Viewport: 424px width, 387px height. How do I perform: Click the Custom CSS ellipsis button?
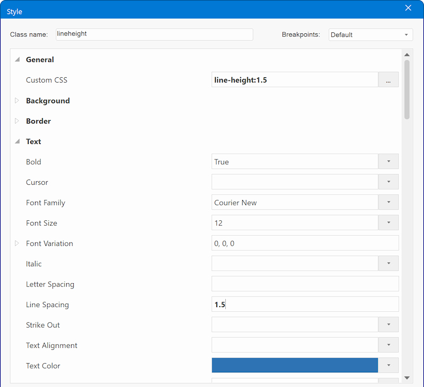point(388,80)
